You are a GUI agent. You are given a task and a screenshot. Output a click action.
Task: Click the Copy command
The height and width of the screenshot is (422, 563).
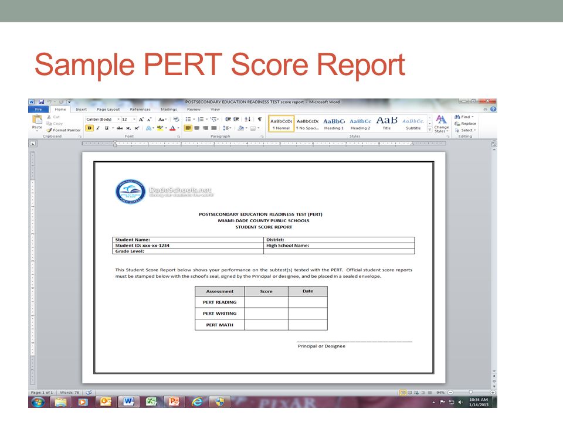(54, 124)
